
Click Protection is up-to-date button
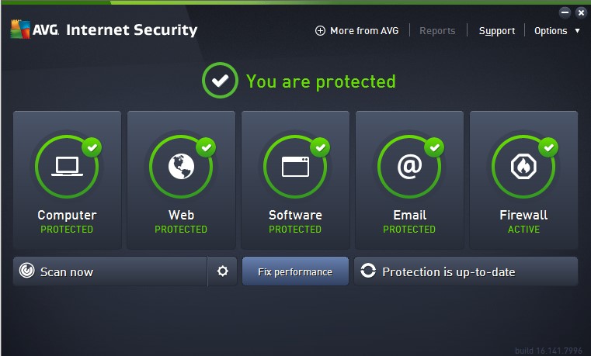pos(466,271)
